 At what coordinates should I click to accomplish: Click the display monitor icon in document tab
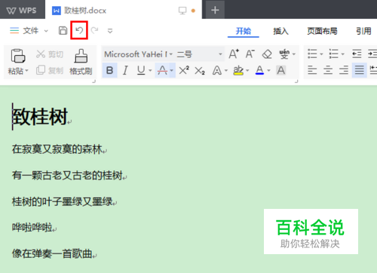click(x=182, y=11)
